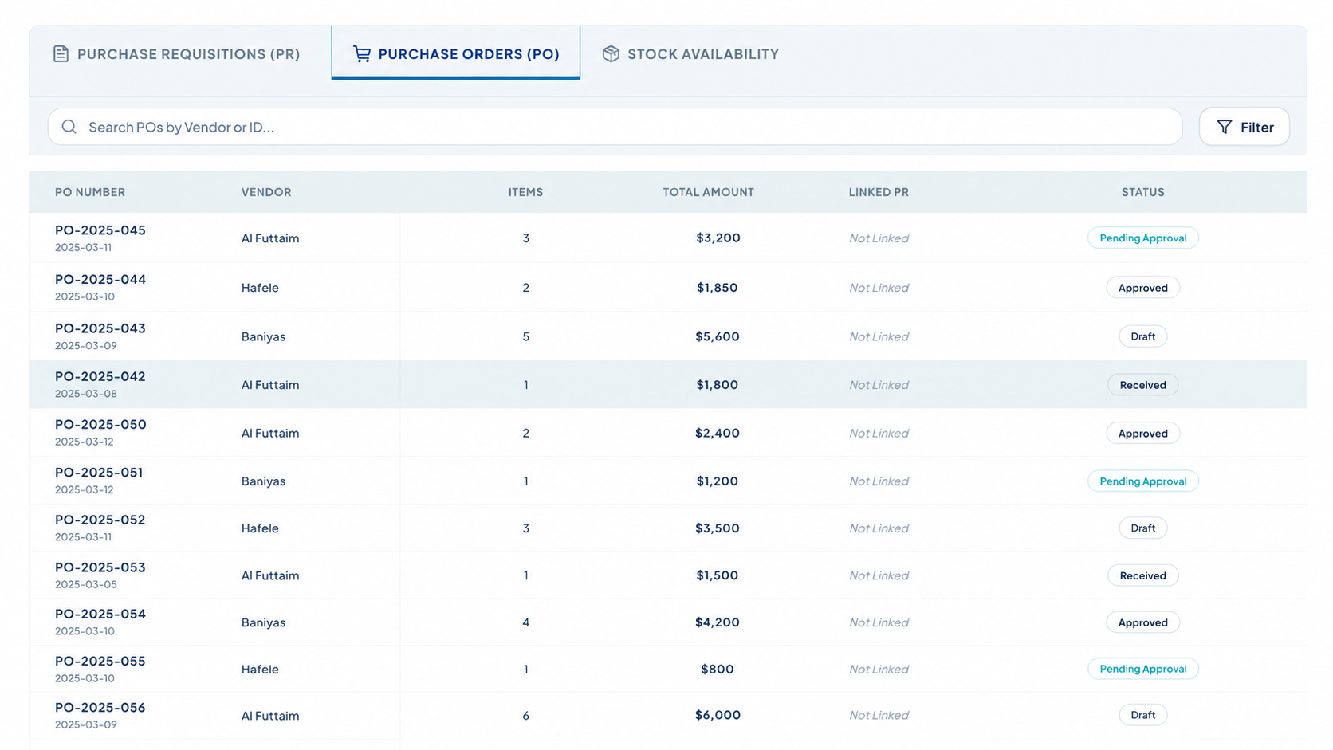Image resolution: width=1333 pixels, height=750 pixels.
Task: Click the shopping cart icon on Purchase Orders tab
Action: coord(362,54)
